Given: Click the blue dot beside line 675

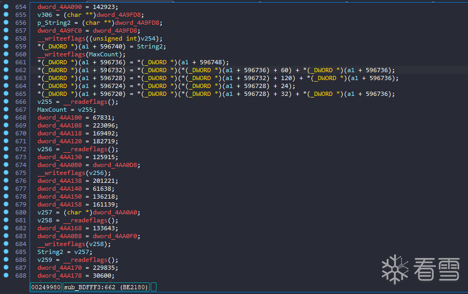Looking at the screenshot, I should click(6, 173).
